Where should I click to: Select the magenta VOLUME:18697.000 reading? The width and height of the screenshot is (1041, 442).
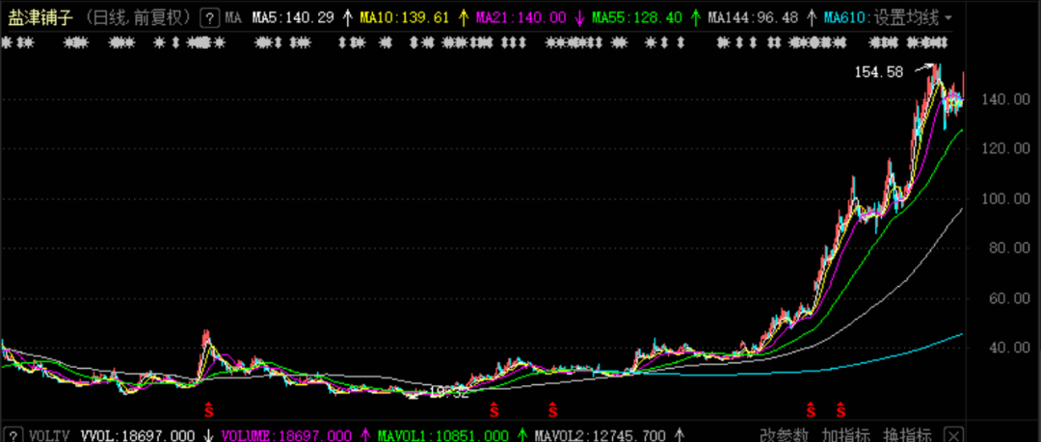click(x=286, y=436)
